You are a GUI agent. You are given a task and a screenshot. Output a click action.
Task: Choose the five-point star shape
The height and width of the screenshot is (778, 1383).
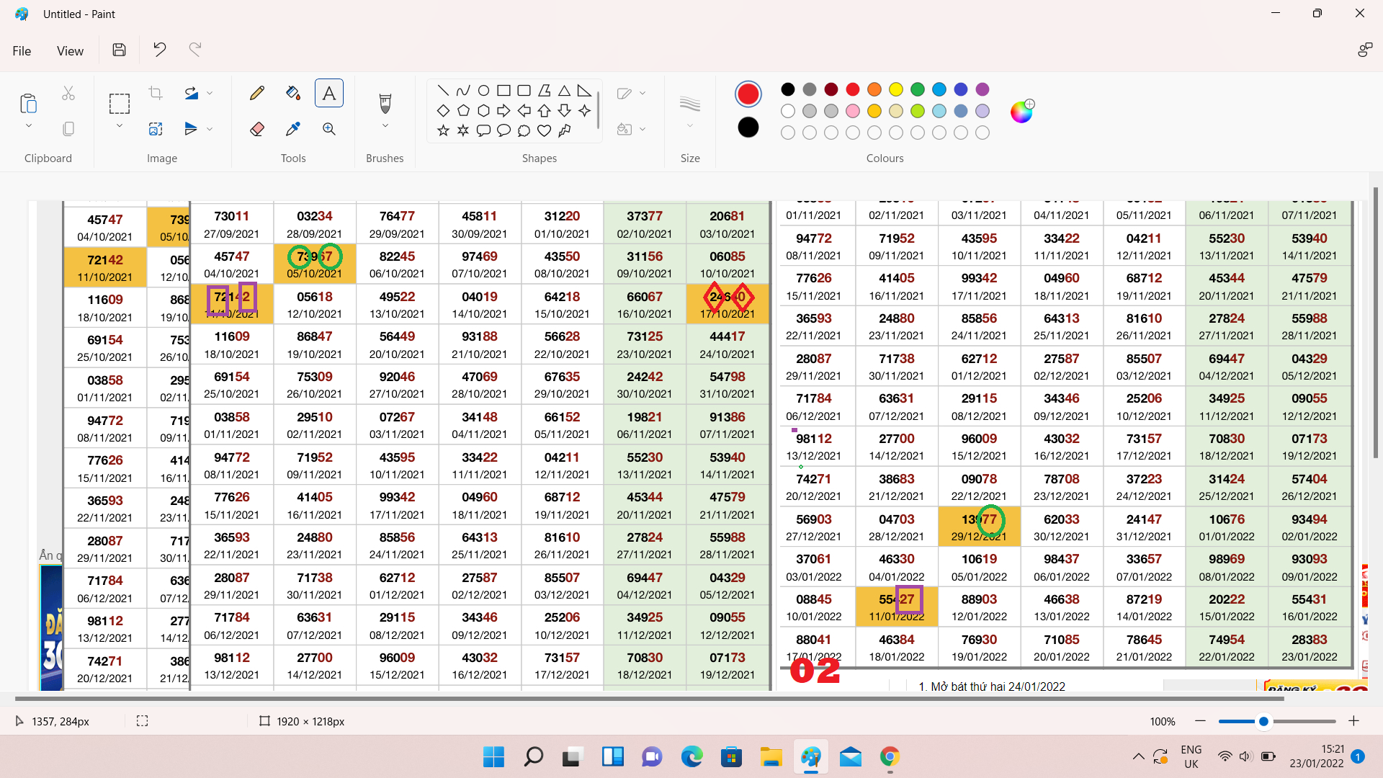coord(443,130)
